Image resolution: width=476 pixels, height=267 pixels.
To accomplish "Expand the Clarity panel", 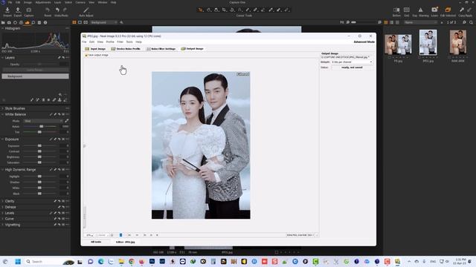I will [x=3, y=201].
